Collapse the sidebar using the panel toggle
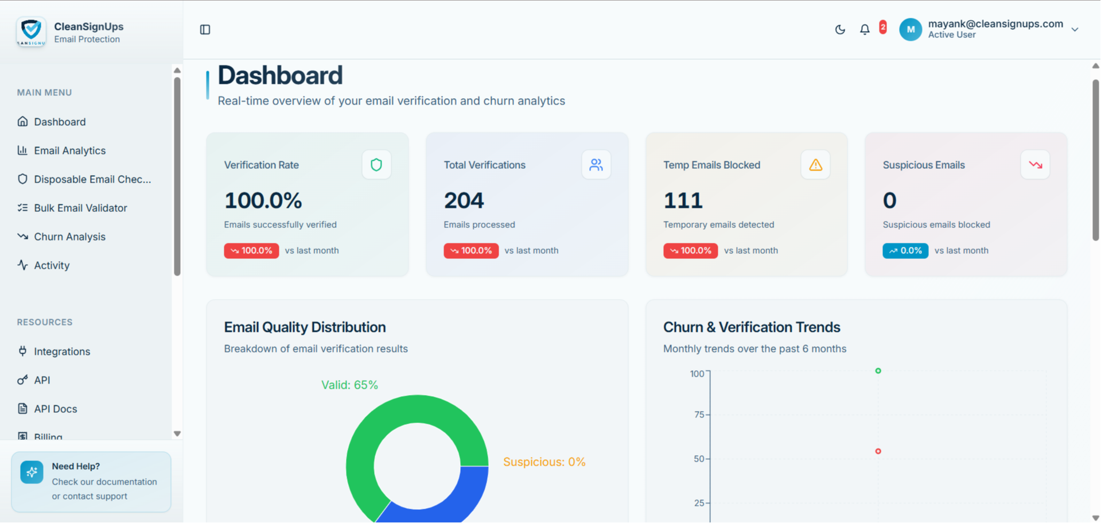 point(205,29)
